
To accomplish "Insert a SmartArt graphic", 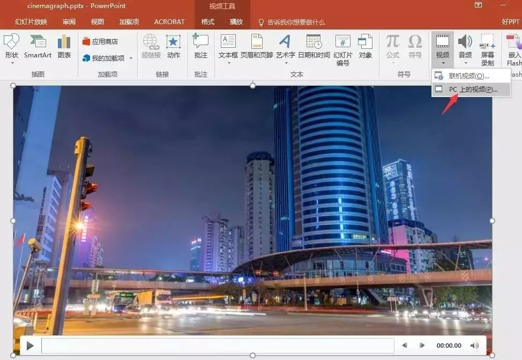I will coord(38,47).
